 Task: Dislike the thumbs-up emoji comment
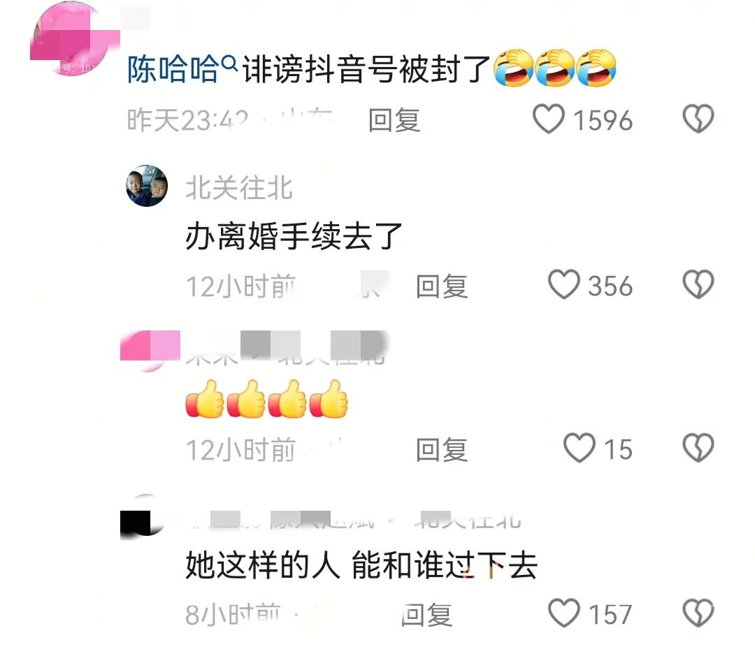coord(698,448)
